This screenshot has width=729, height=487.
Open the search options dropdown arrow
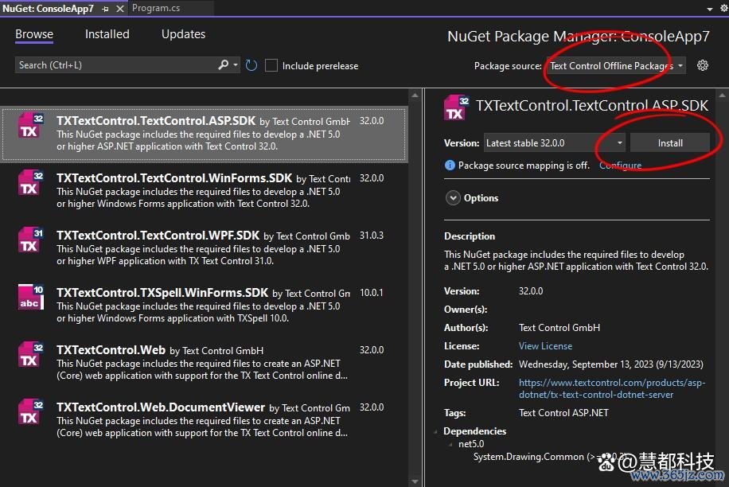pos(236,65)
